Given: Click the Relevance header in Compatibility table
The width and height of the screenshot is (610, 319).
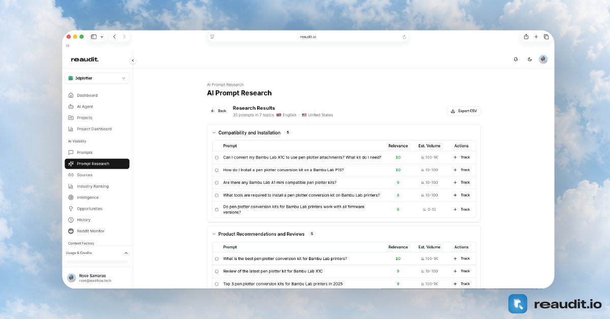Looking at the screenshot, I should pos(398,146).
